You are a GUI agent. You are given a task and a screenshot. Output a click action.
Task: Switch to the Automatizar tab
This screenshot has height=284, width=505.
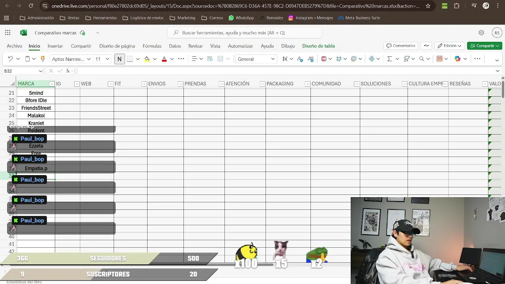coord(240,46)
